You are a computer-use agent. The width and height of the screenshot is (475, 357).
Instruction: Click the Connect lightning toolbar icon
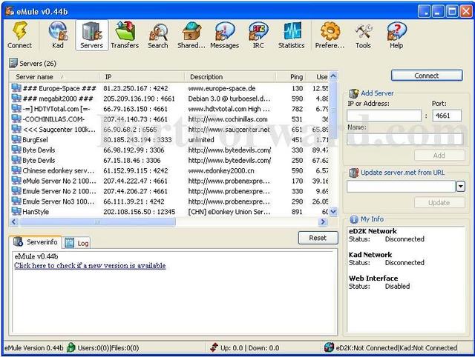pyautogui.click(x=19, y=35)
